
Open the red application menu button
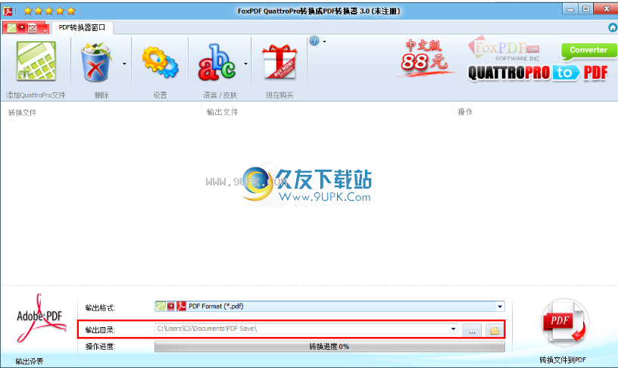point(26,27)
